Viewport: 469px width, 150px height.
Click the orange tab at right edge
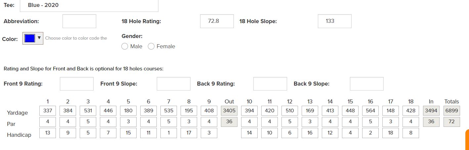(x=467, y=139)
